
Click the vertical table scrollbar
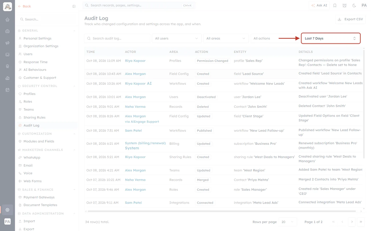pyautogui.click(x=364, y=104)
